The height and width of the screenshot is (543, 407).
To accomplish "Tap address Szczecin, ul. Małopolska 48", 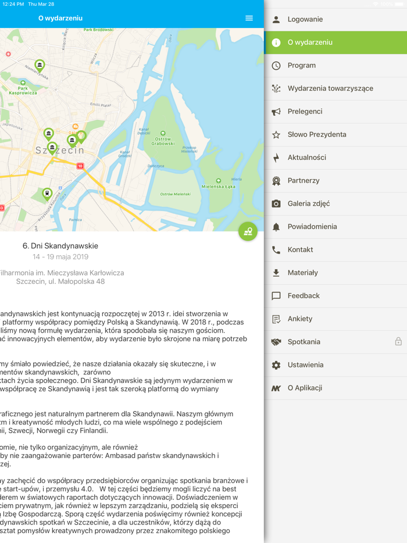I will 60,281.
